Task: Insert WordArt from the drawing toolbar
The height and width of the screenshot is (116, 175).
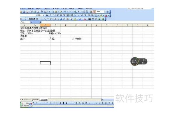Action: 61,19
